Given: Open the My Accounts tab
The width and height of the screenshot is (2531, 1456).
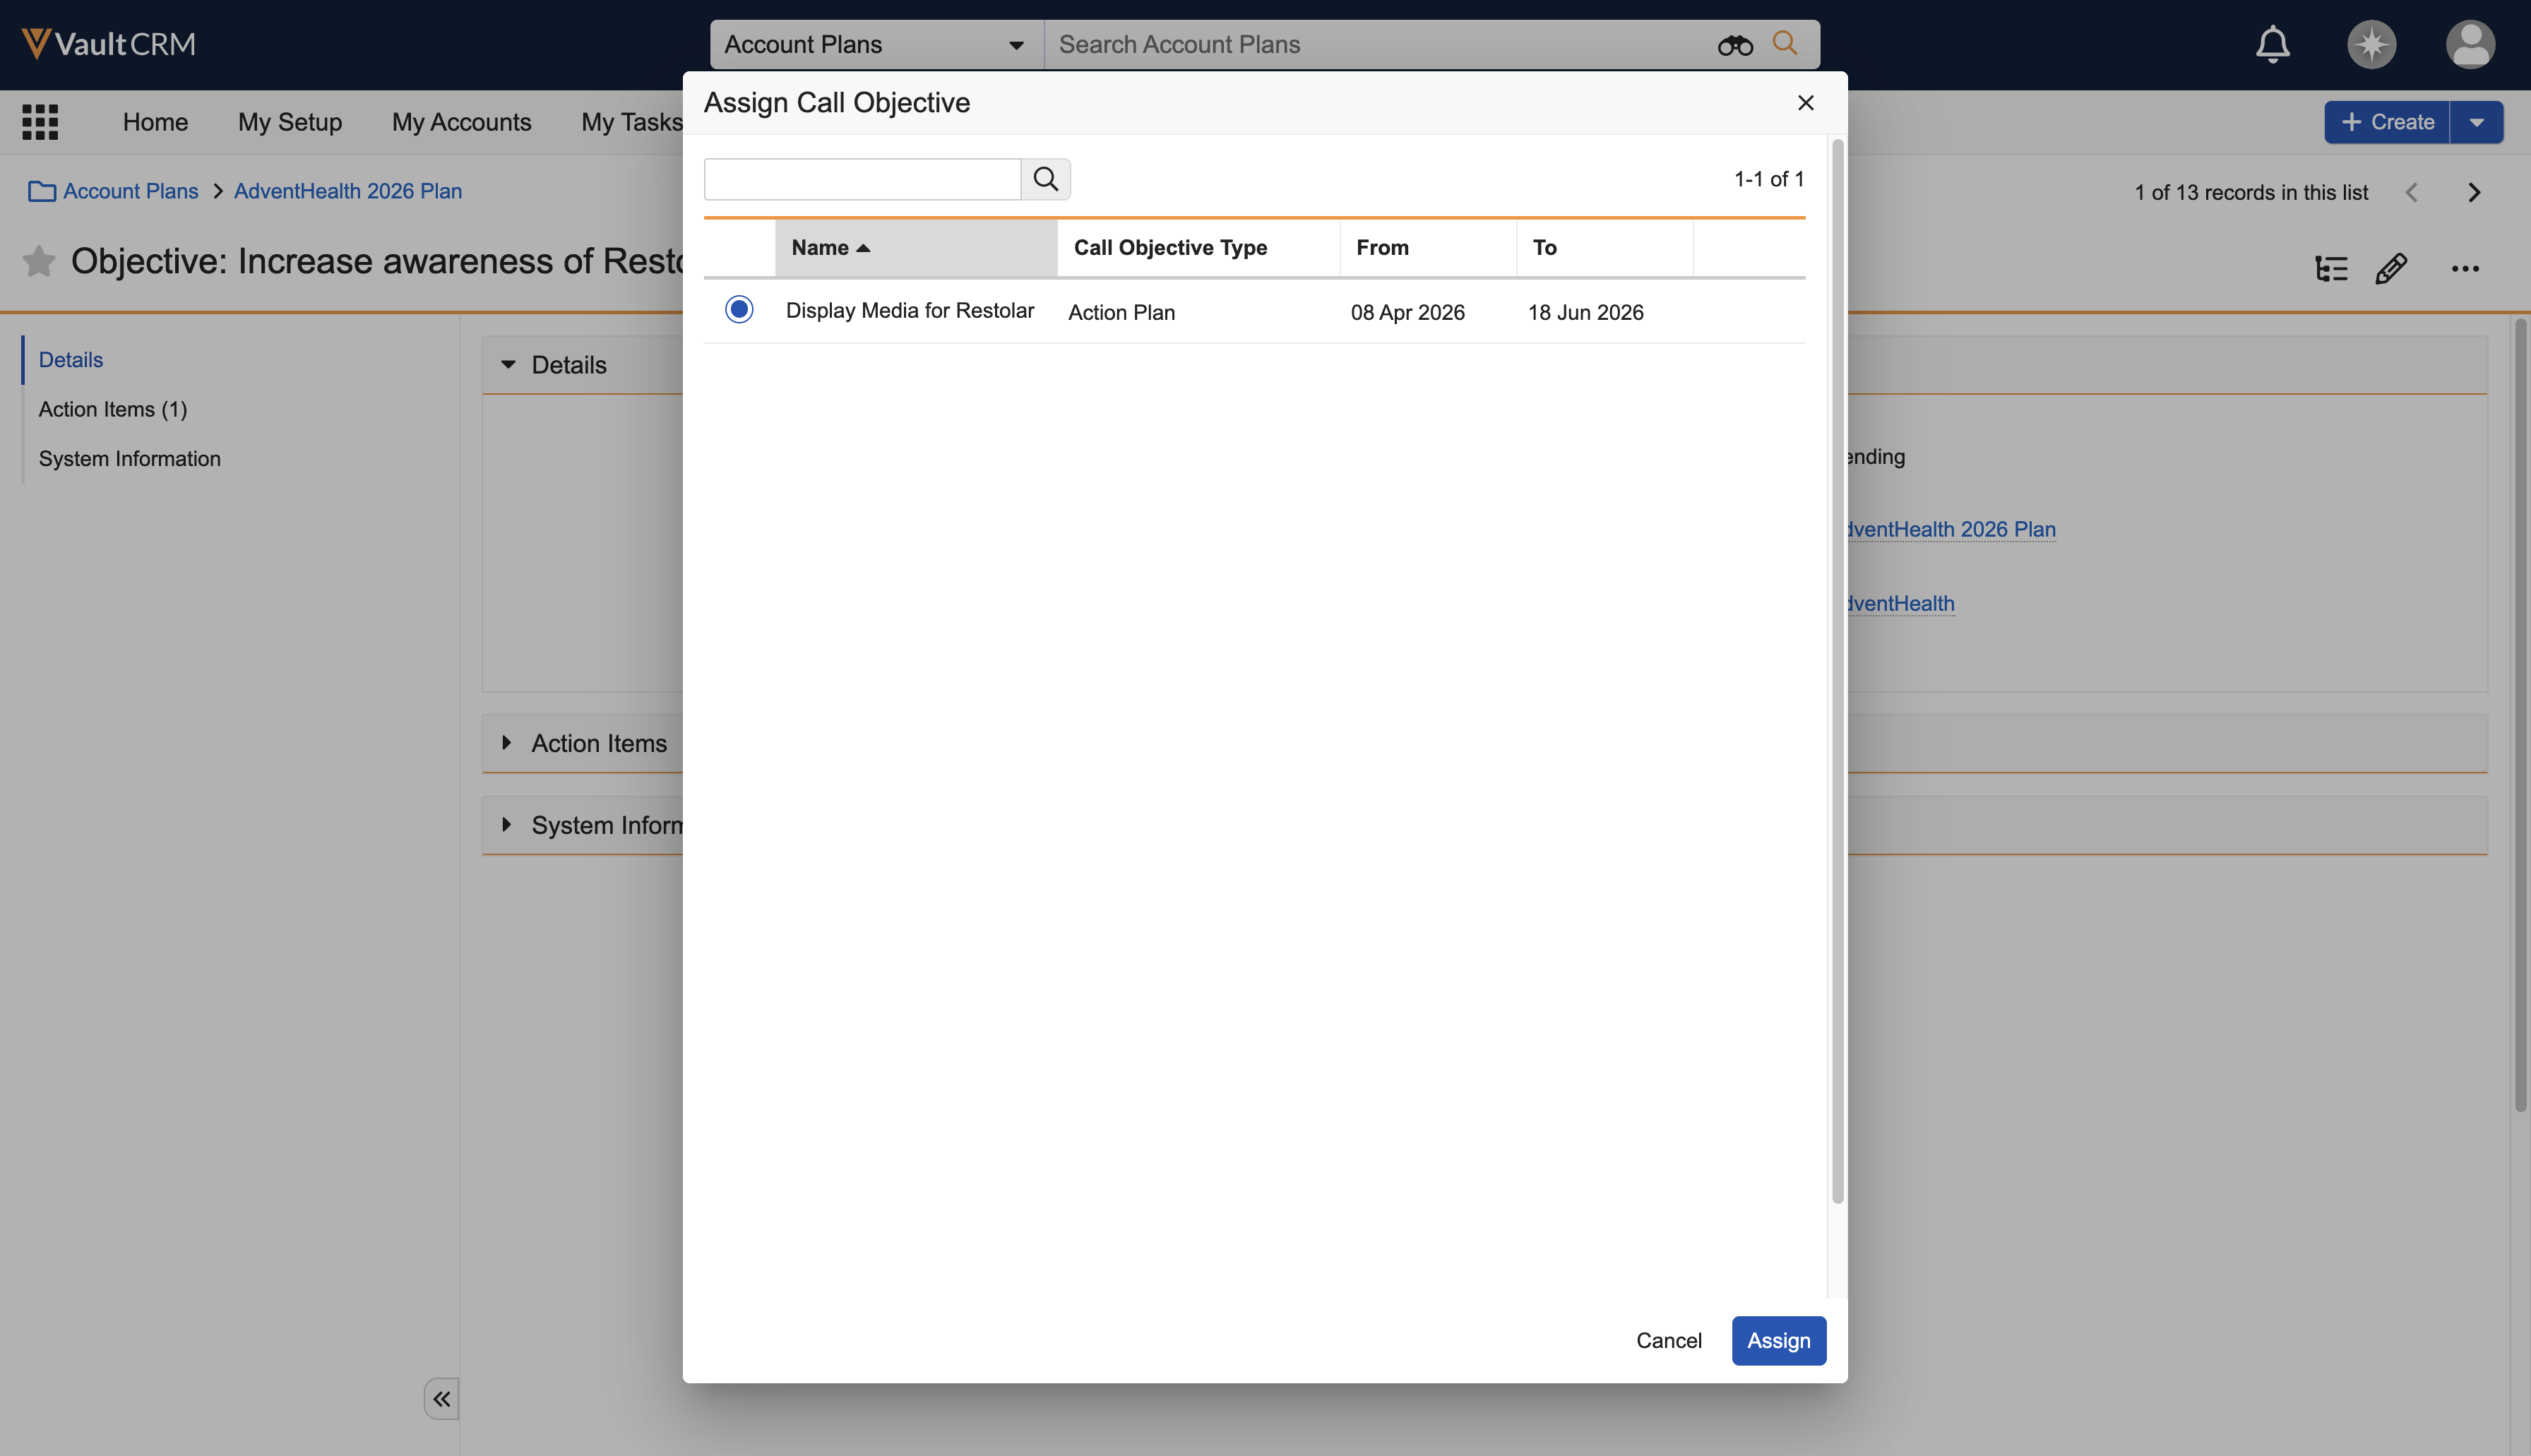Looking at the screenshot, I should (461, 122).
